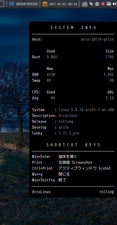
Task: Open the orange calendar icon
Action: point(45,4)
